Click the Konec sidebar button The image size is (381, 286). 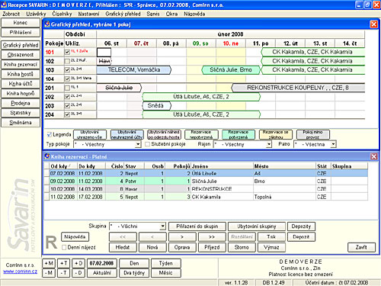(x=21, y=23)
